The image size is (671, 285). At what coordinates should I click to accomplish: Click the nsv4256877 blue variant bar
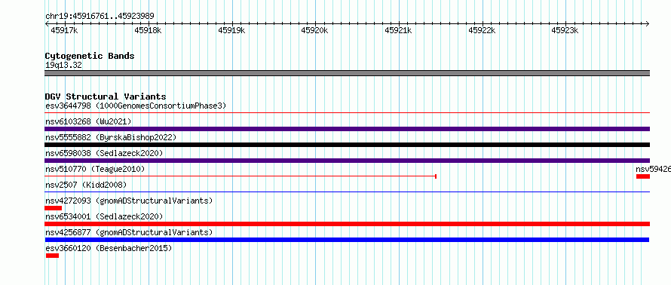click(x=347, y=240)
